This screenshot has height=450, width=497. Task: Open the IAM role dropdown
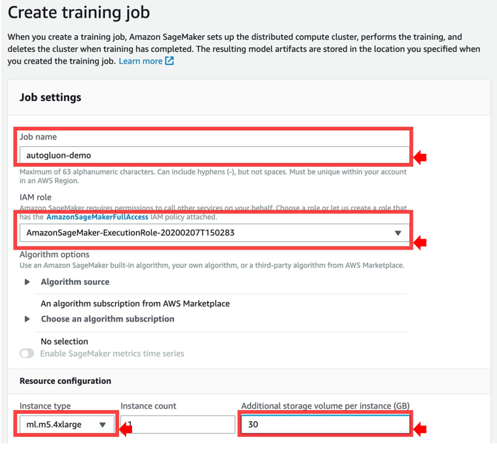(214, 233)
